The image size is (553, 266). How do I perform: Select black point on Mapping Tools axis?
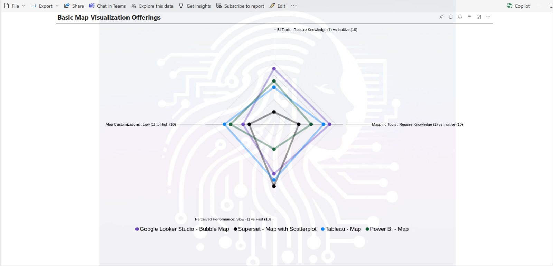pos(299,124)
